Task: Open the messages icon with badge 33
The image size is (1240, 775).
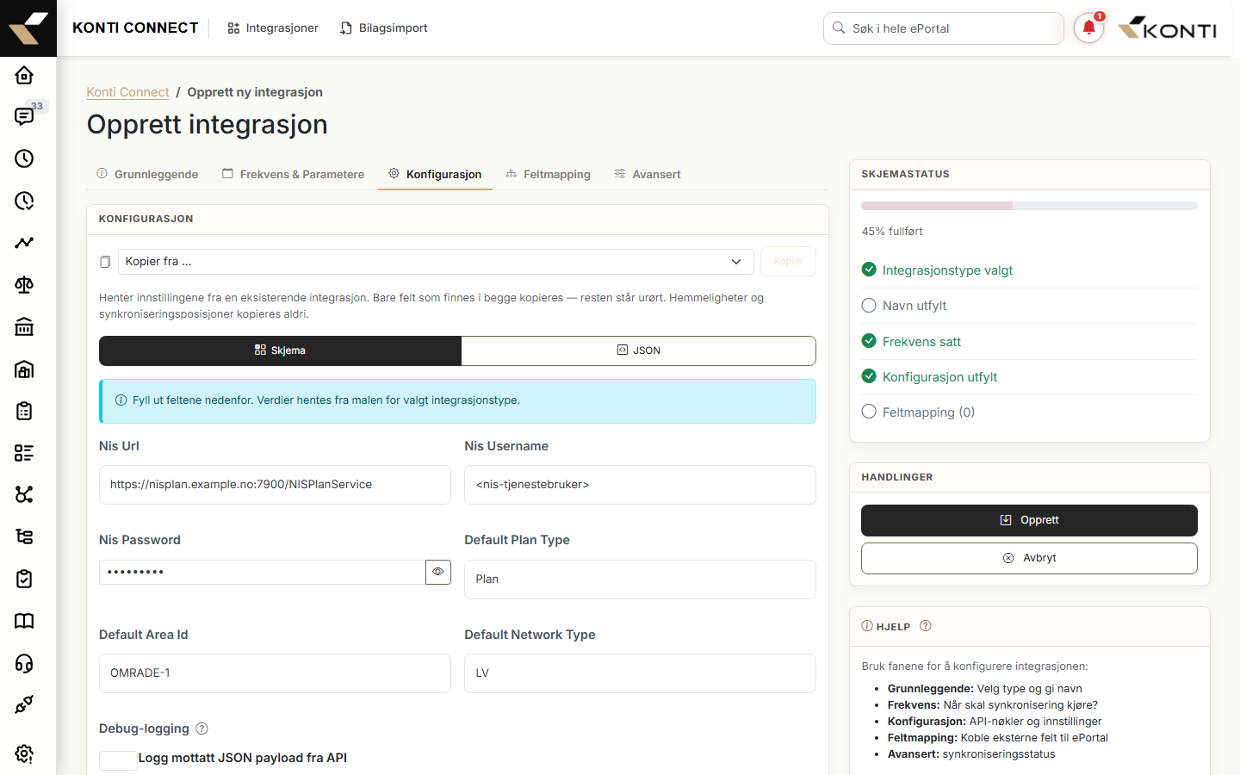Action: (24, 117)
